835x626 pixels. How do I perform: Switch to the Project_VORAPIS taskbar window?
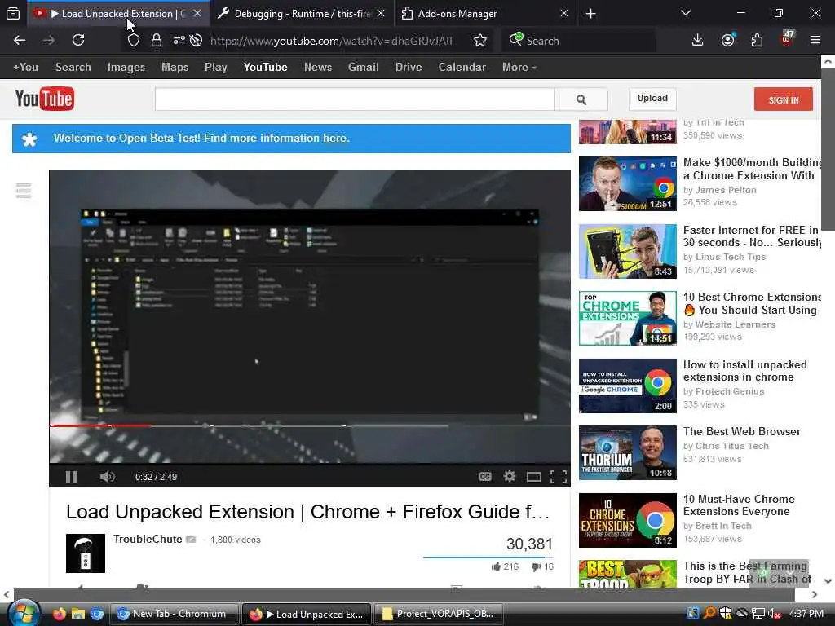(x=440, y=614)
